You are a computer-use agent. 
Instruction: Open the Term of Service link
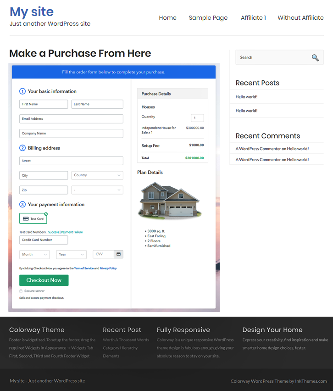(83, 268)
